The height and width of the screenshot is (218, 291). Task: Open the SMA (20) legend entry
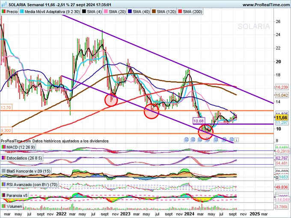[x=115, y=12]
